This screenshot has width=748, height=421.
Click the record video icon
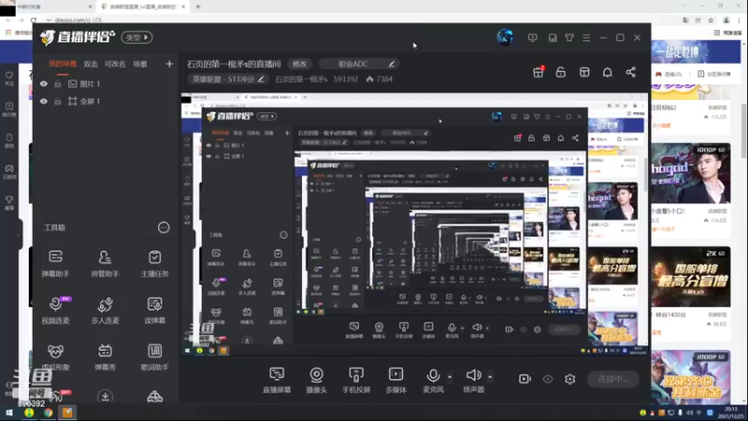(x=525, y=379)
